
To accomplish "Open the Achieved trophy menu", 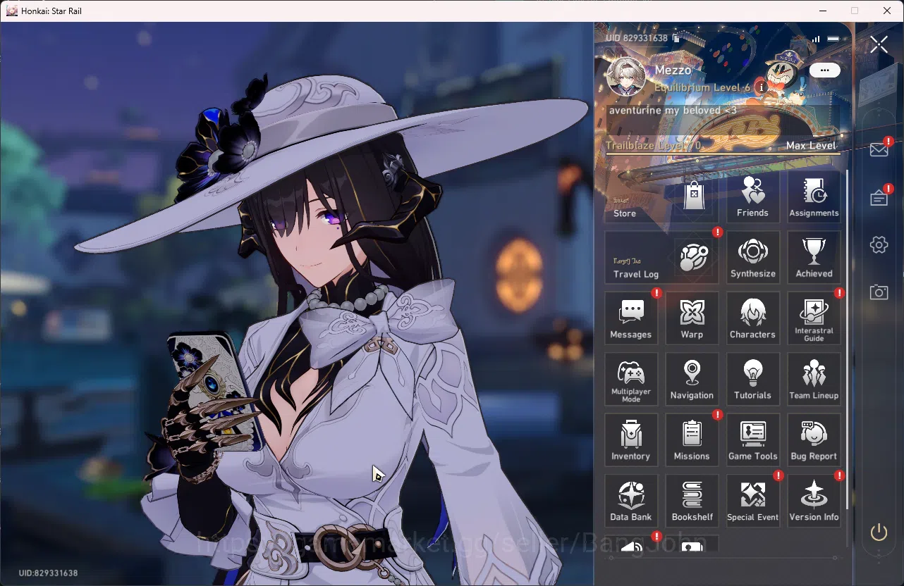I will click(814, 257).
